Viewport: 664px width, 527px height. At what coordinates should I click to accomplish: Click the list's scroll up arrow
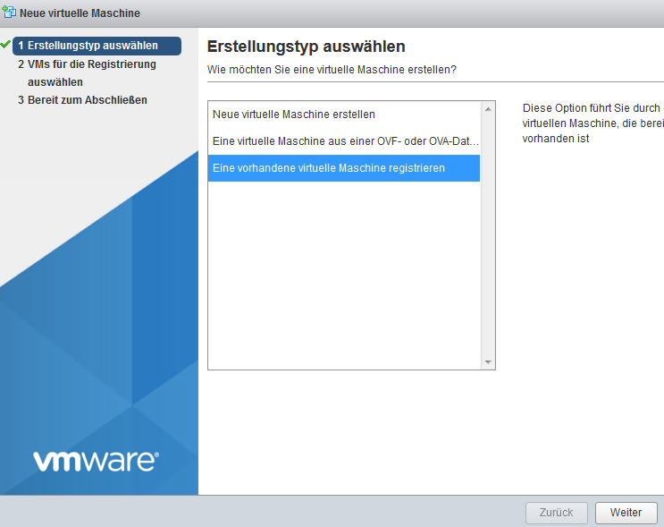coord(488,109)
